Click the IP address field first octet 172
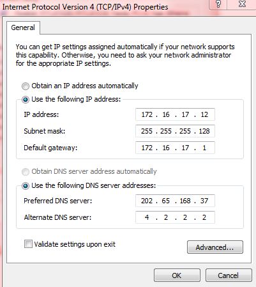 click(x=147, y=114)
